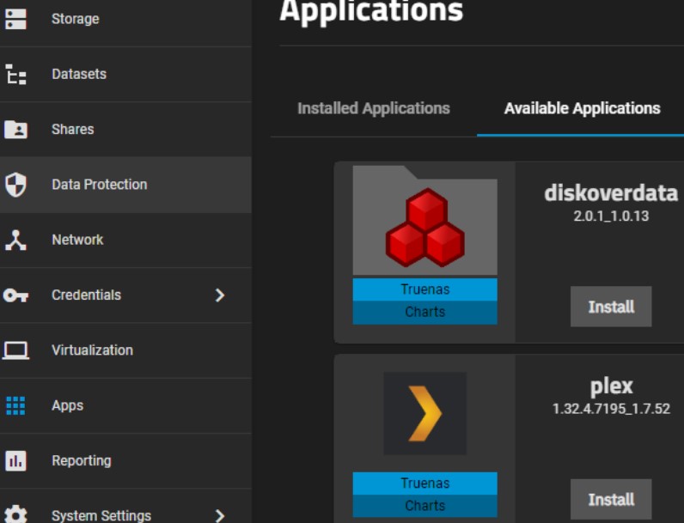Click plex version 1.32.4.7195_1.7.52
This screenshot has width=684, height=523.
[611, 409]
